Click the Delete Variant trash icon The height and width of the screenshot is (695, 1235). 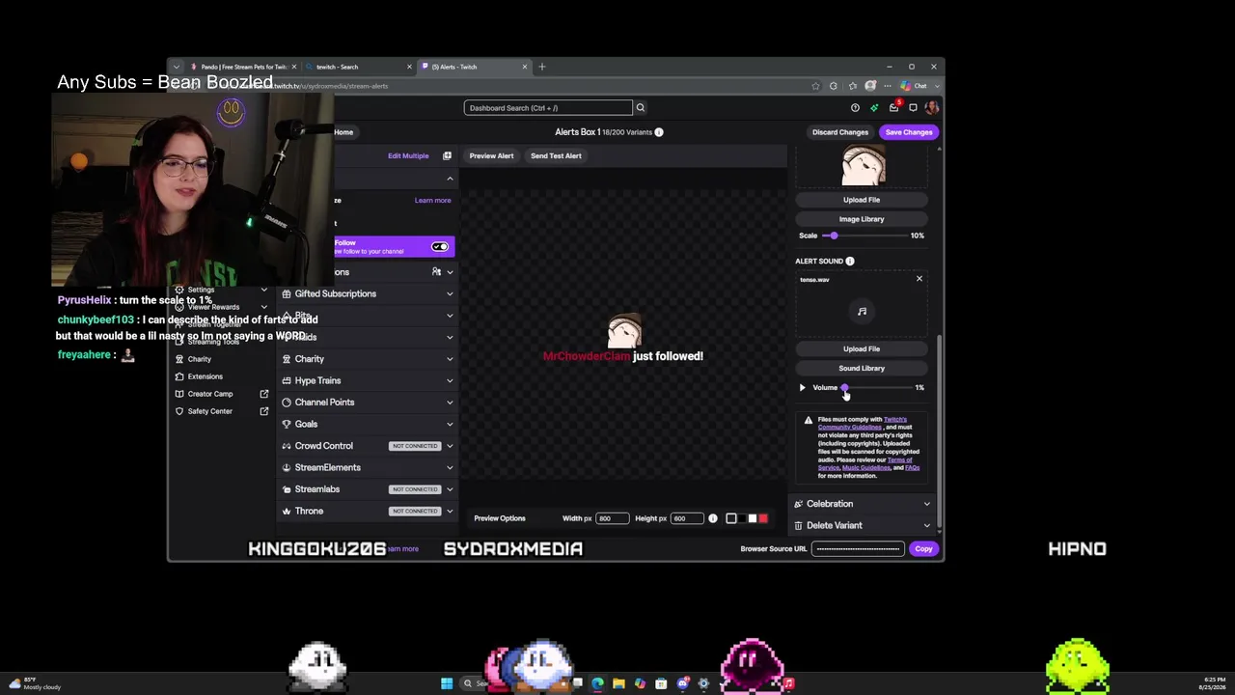798,525
